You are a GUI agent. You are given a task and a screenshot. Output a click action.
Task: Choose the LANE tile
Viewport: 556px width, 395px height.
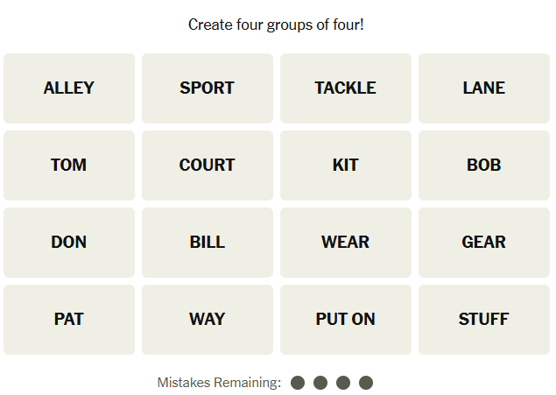coord(484,88)
